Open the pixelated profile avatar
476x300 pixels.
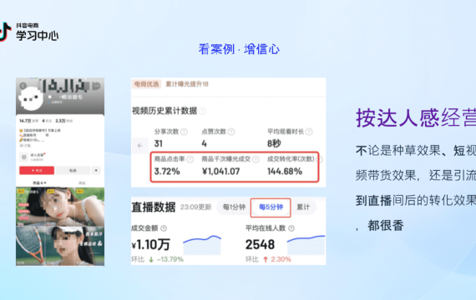click(31, 99)
